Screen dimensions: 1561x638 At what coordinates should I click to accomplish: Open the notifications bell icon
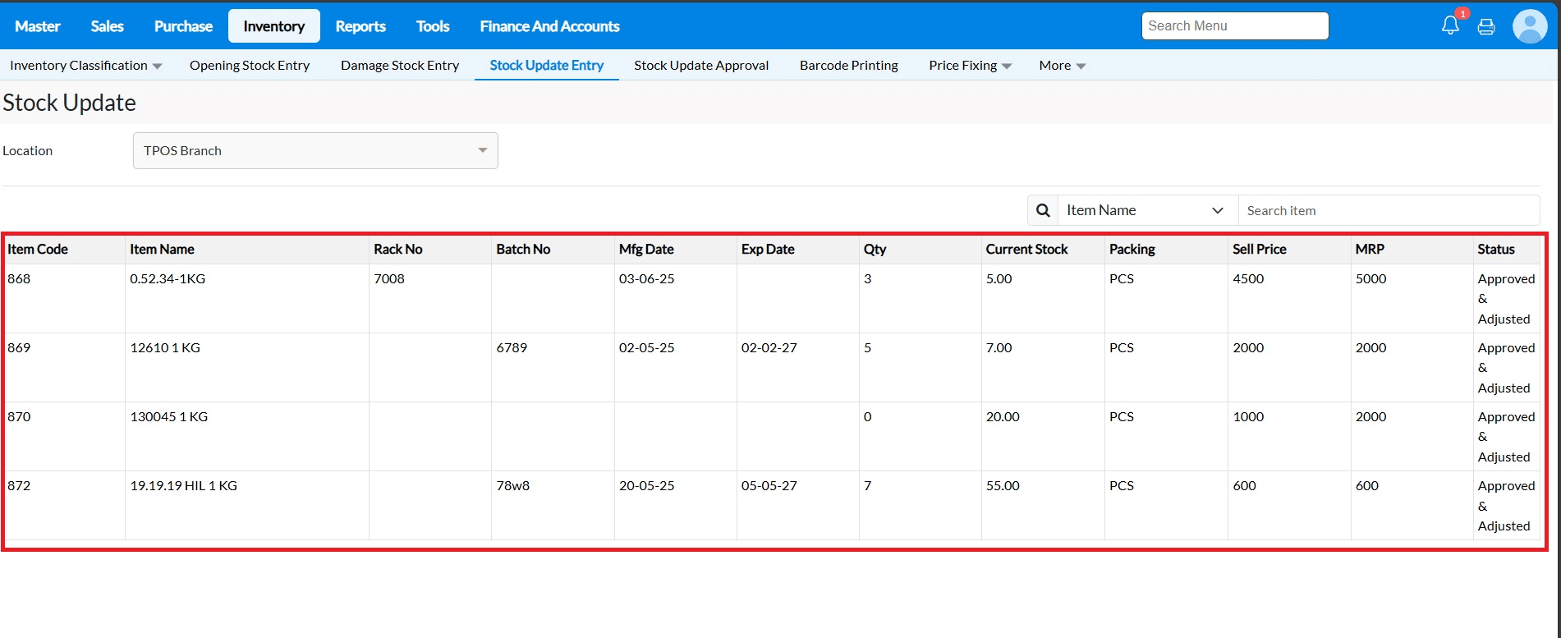[1450, 26]
